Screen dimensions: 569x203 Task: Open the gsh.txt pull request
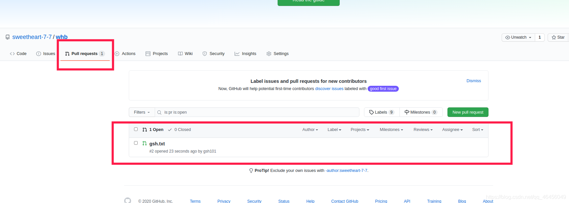click(x=157, y=144)
